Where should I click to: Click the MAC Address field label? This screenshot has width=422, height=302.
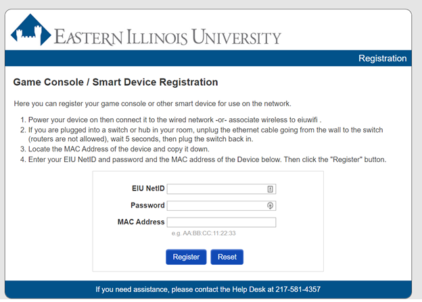click(x=141, y=222)
